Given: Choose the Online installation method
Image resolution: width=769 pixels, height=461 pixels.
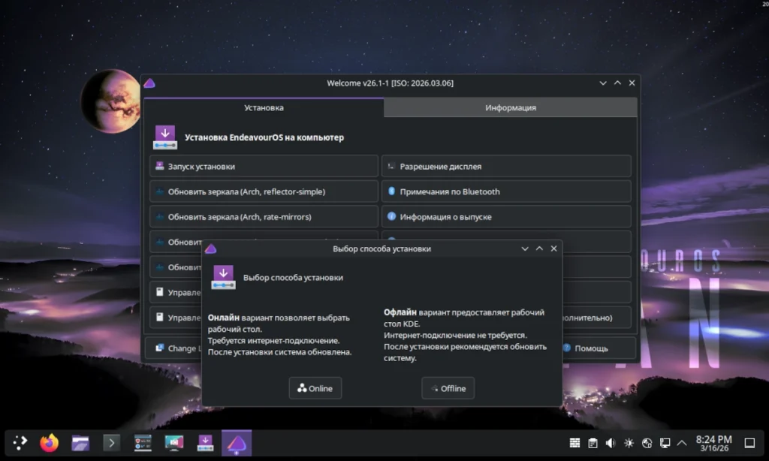Looking at the screenshot, I should (x=315, y=388).
